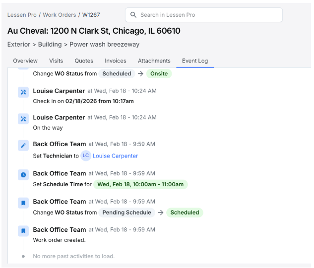314x268 pixels.
Task: Click tools icon beside On the way entry
Action: point(23,119)
